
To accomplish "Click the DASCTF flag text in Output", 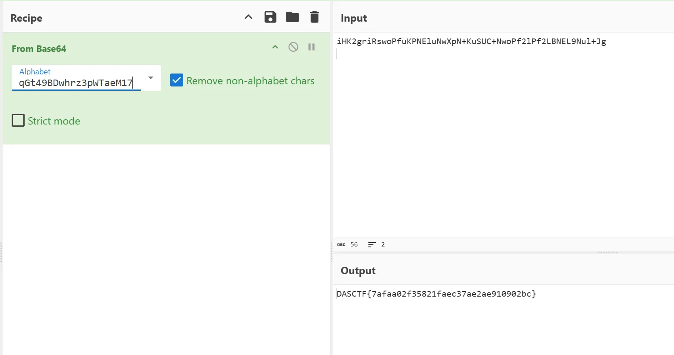I will click(x=436, y=294).
